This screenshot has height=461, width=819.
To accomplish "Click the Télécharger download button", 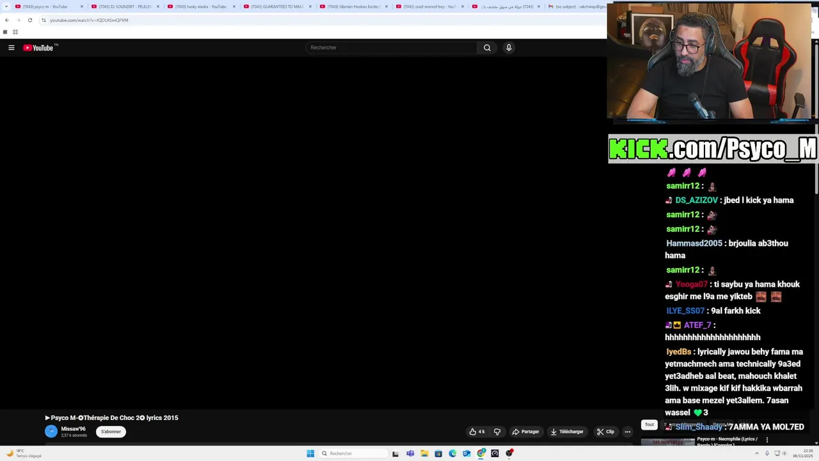I will click(x=567, y=432).
